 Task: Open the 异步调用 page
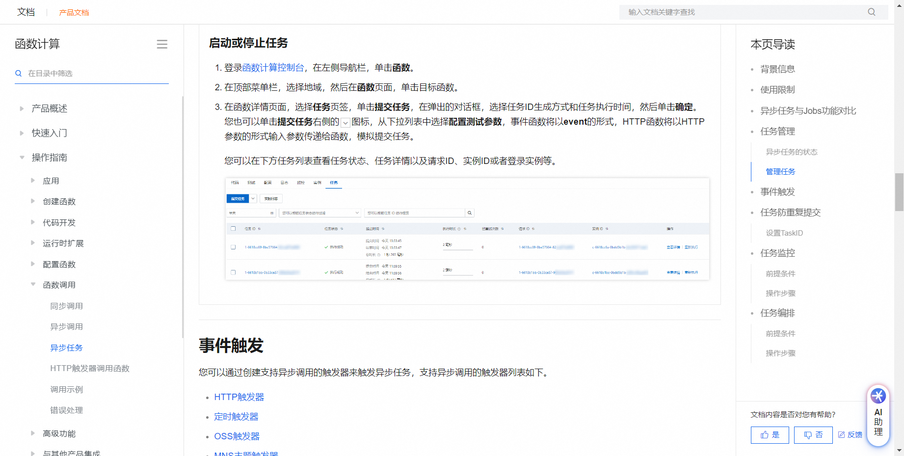[x=66, y=326]
